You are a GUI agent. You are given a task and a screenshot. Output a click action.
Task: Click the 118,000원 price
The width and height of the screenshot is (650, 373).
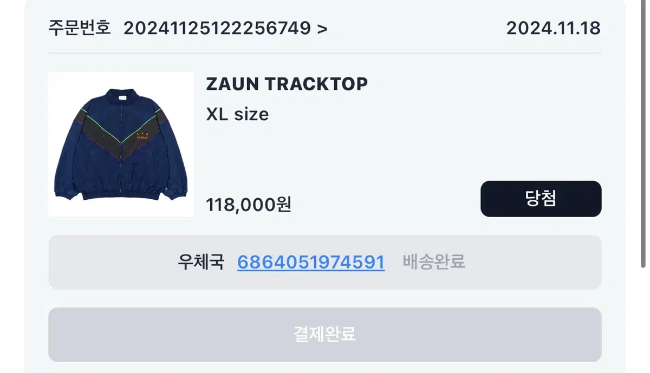(249, 204)
